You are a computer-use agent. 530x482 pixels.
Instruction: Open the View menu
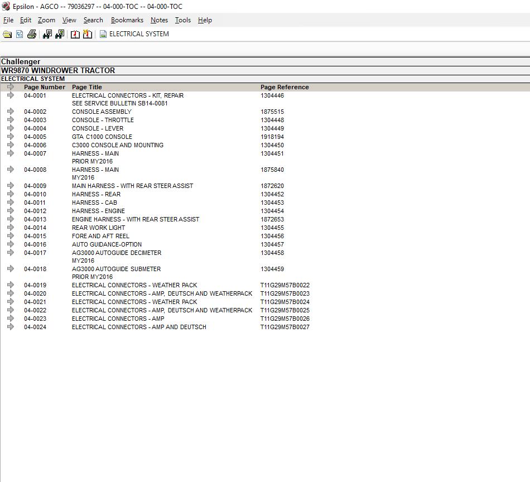[x=69, y=20]
